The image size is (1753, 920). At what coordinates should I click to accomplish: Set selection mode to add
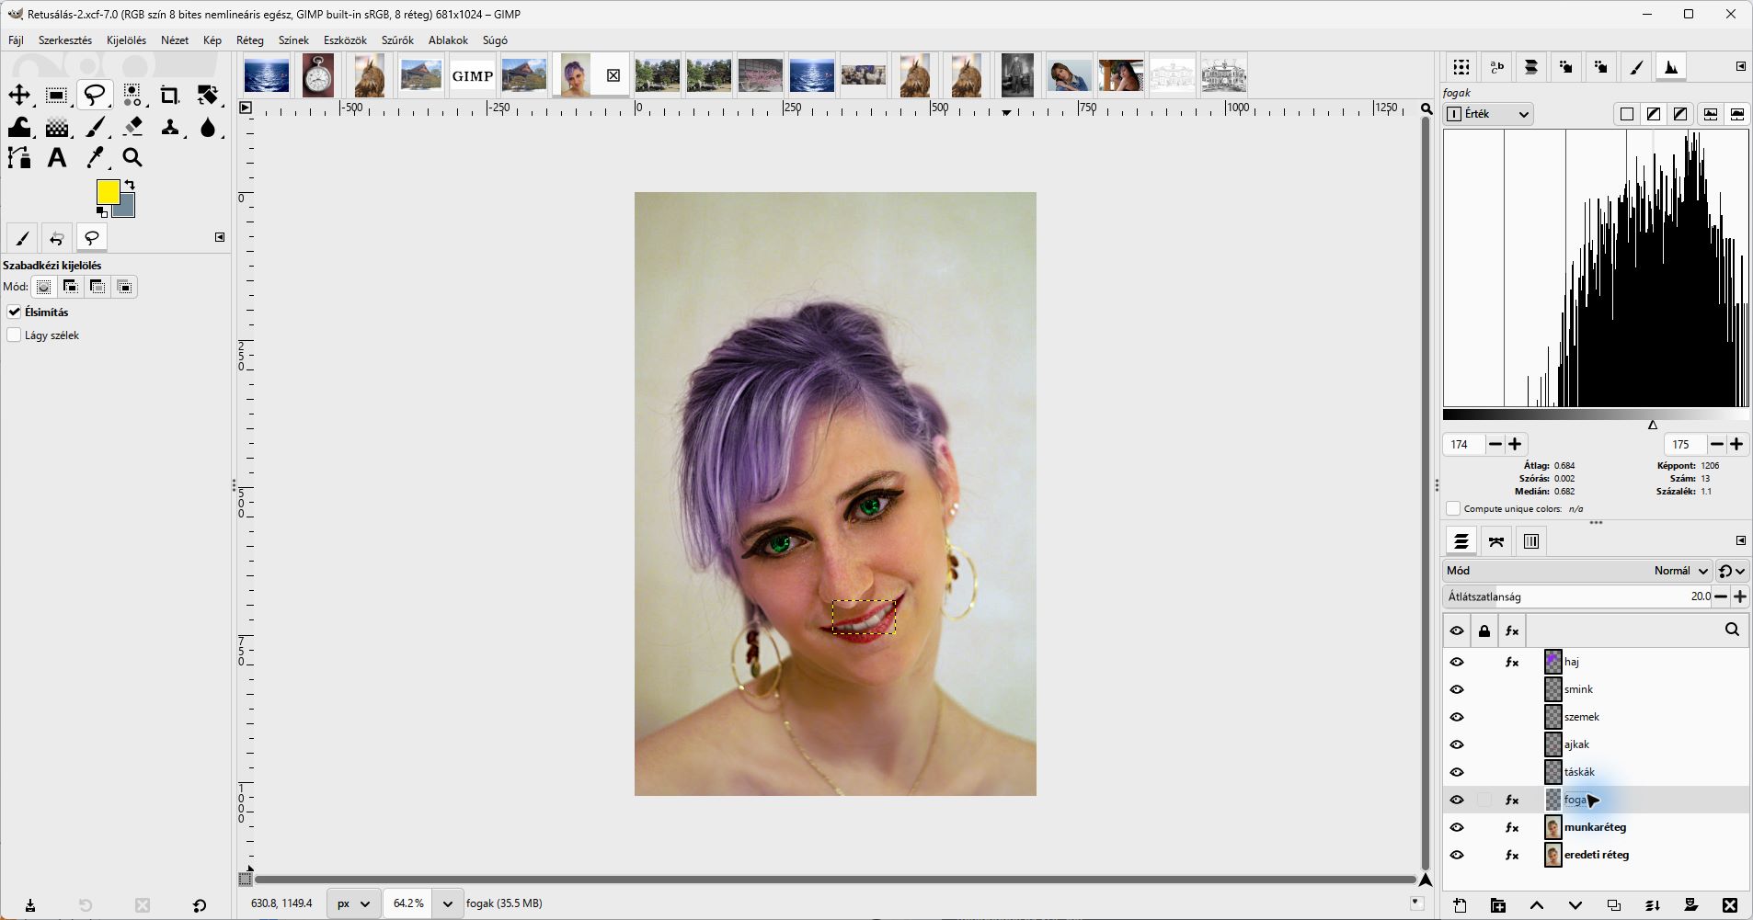point(70,287)
